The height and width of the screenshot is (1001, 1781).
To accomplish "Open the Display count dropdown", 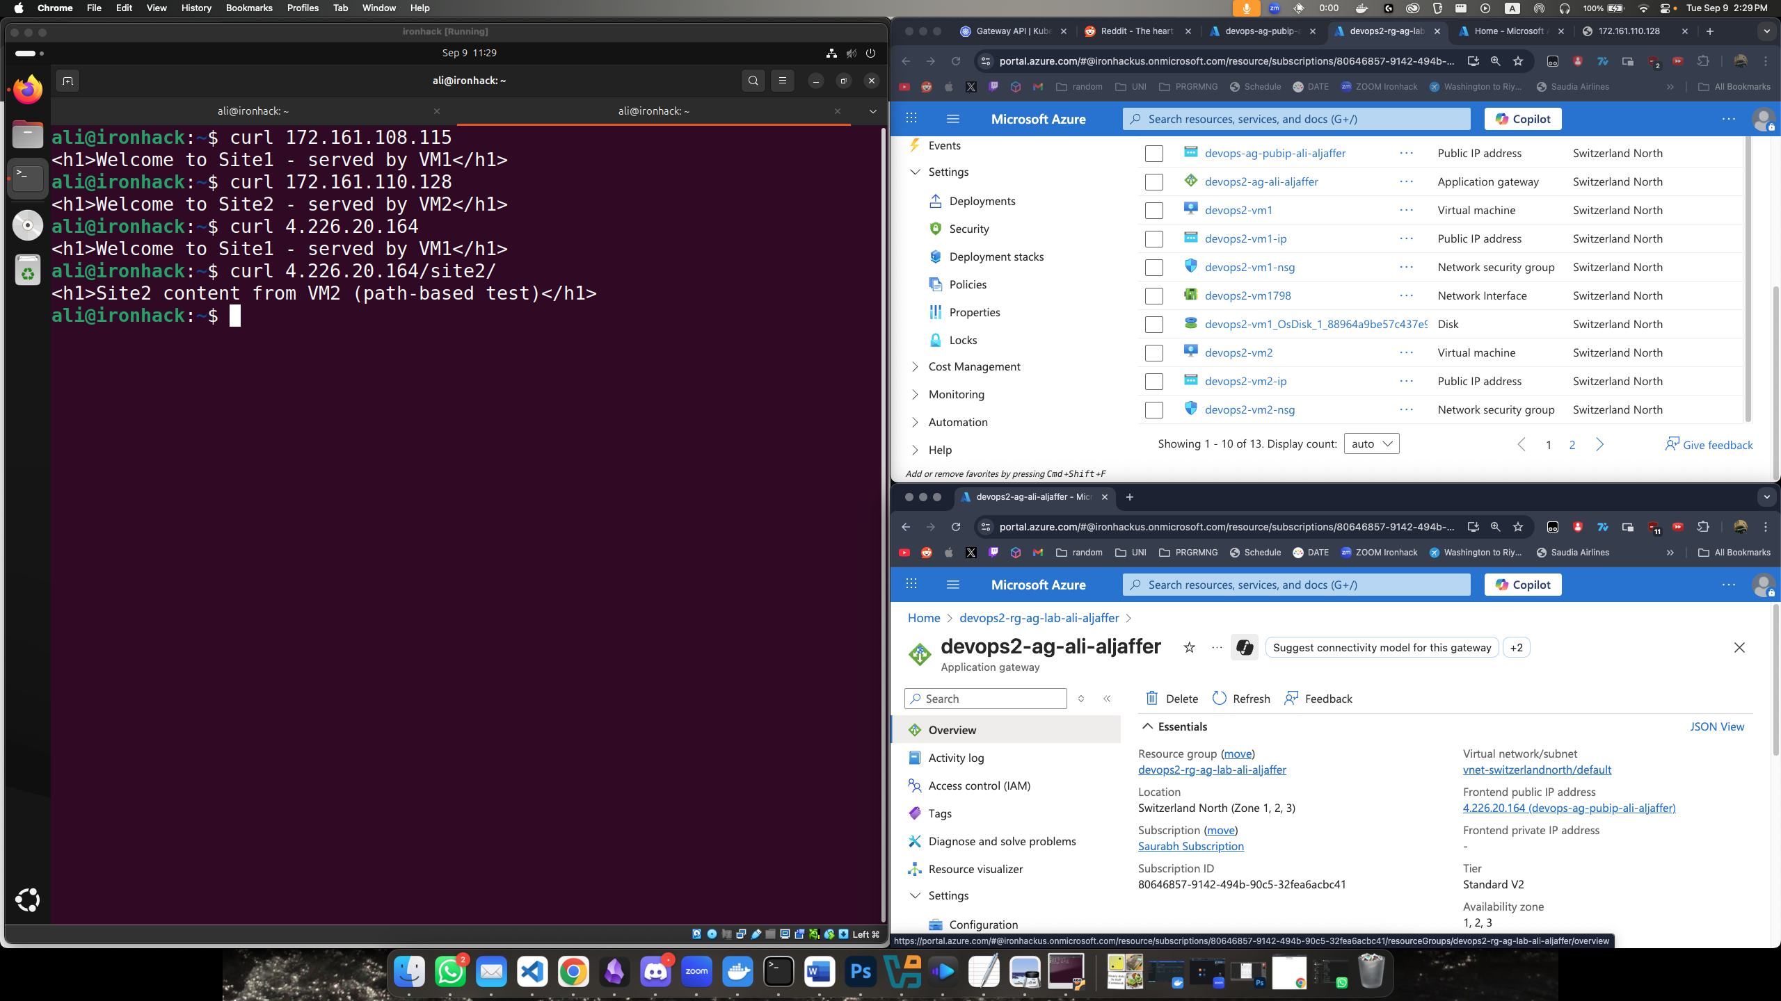I will pyautogui.click(x=1370, y=443).
